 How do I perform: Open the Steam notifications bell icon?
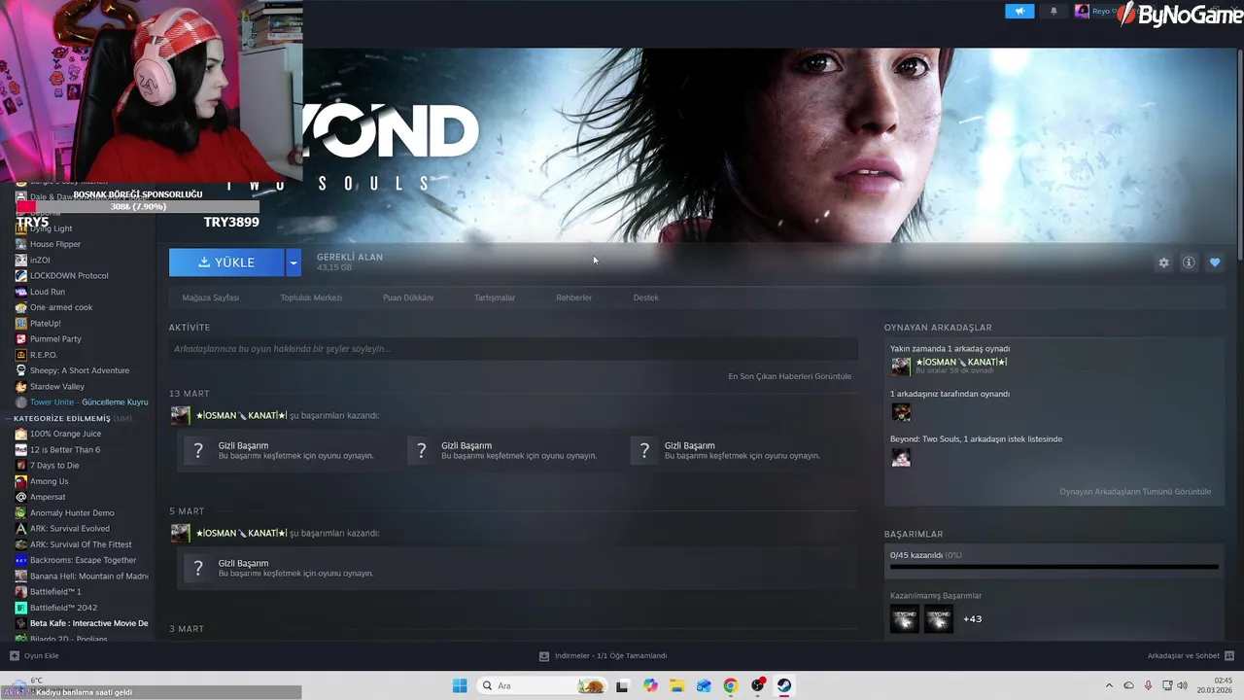click(1054, 12)
